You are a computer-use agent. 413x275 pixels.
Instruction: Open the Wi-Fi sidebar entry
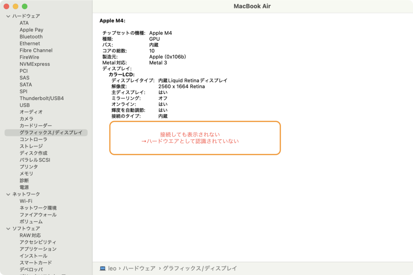26,201
